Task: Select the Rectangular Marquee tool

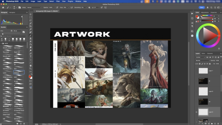Action: [x=31, y=17]
